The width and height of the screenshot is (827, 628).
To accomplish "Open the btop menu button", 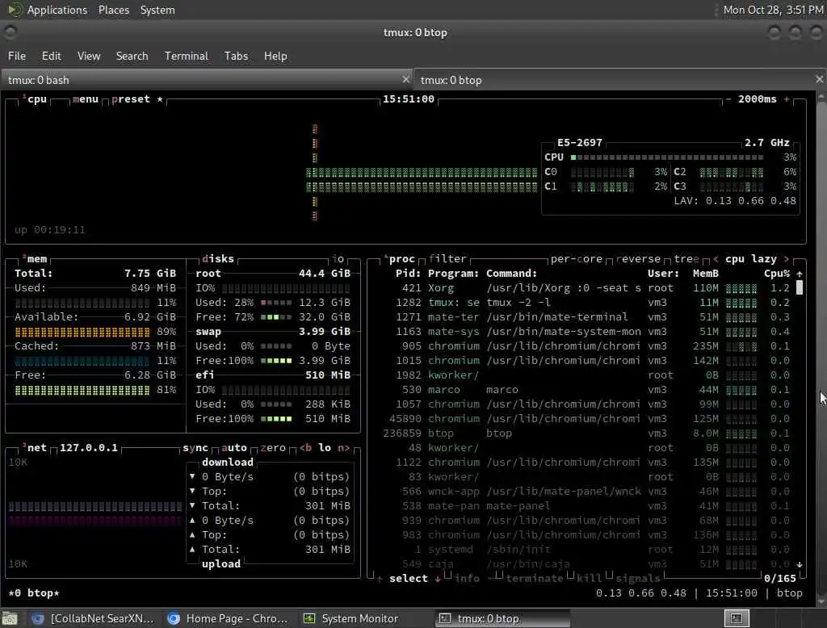I will click(x=86, y=99).
